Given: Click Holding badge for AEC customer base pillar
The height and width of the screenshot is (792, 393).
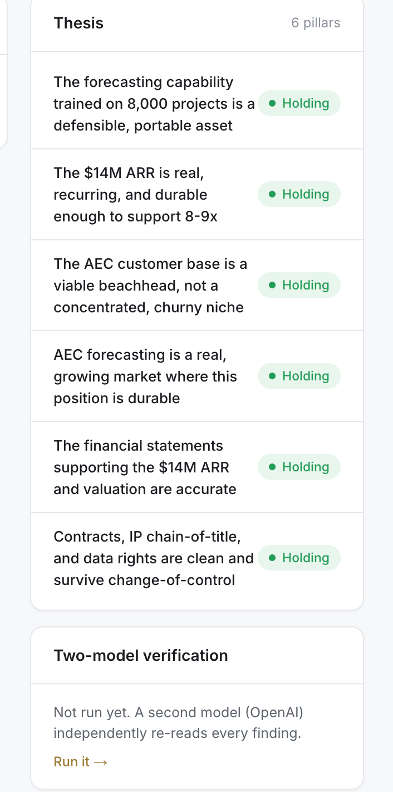Looking at the screenshot, I should pos(299,285).
